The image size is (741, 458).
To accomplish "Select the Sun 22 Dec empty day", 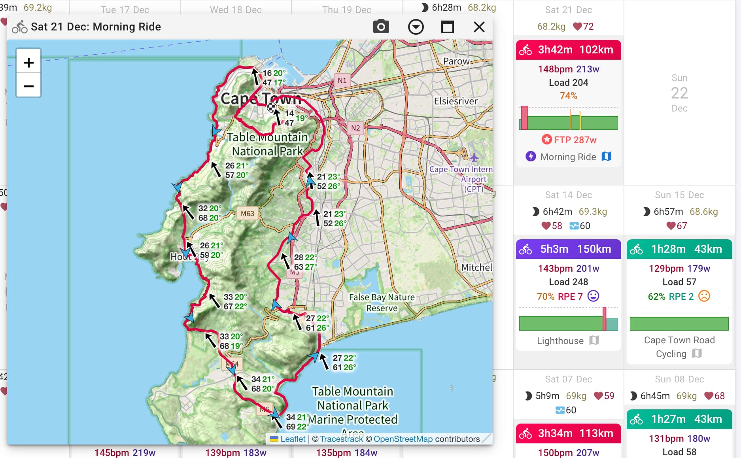I will click(679, 93).
